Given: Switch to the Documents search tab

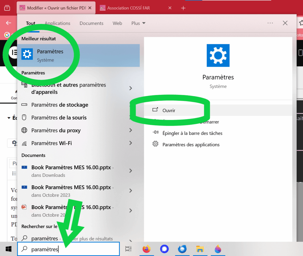Looking at the screenshot, I should (x=91, y=23).
